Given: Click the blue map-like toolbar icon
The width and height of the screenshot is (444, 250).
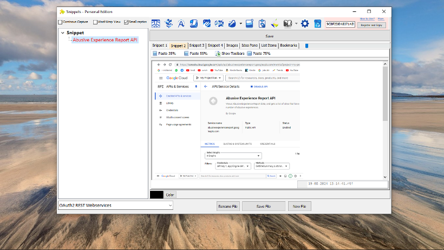Looking at the screenshot, I should tap(219, 23).
